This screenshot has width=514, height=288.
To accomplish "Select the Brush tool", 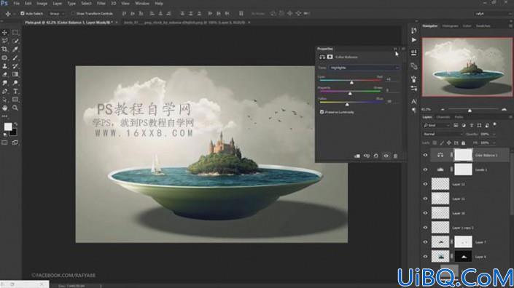I will click(15, 58).
